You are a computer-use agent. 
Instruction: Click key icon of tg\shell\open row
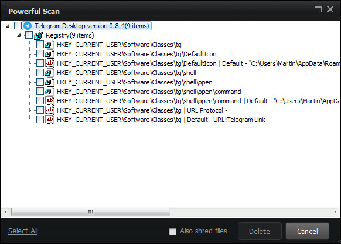coord(50,82)
